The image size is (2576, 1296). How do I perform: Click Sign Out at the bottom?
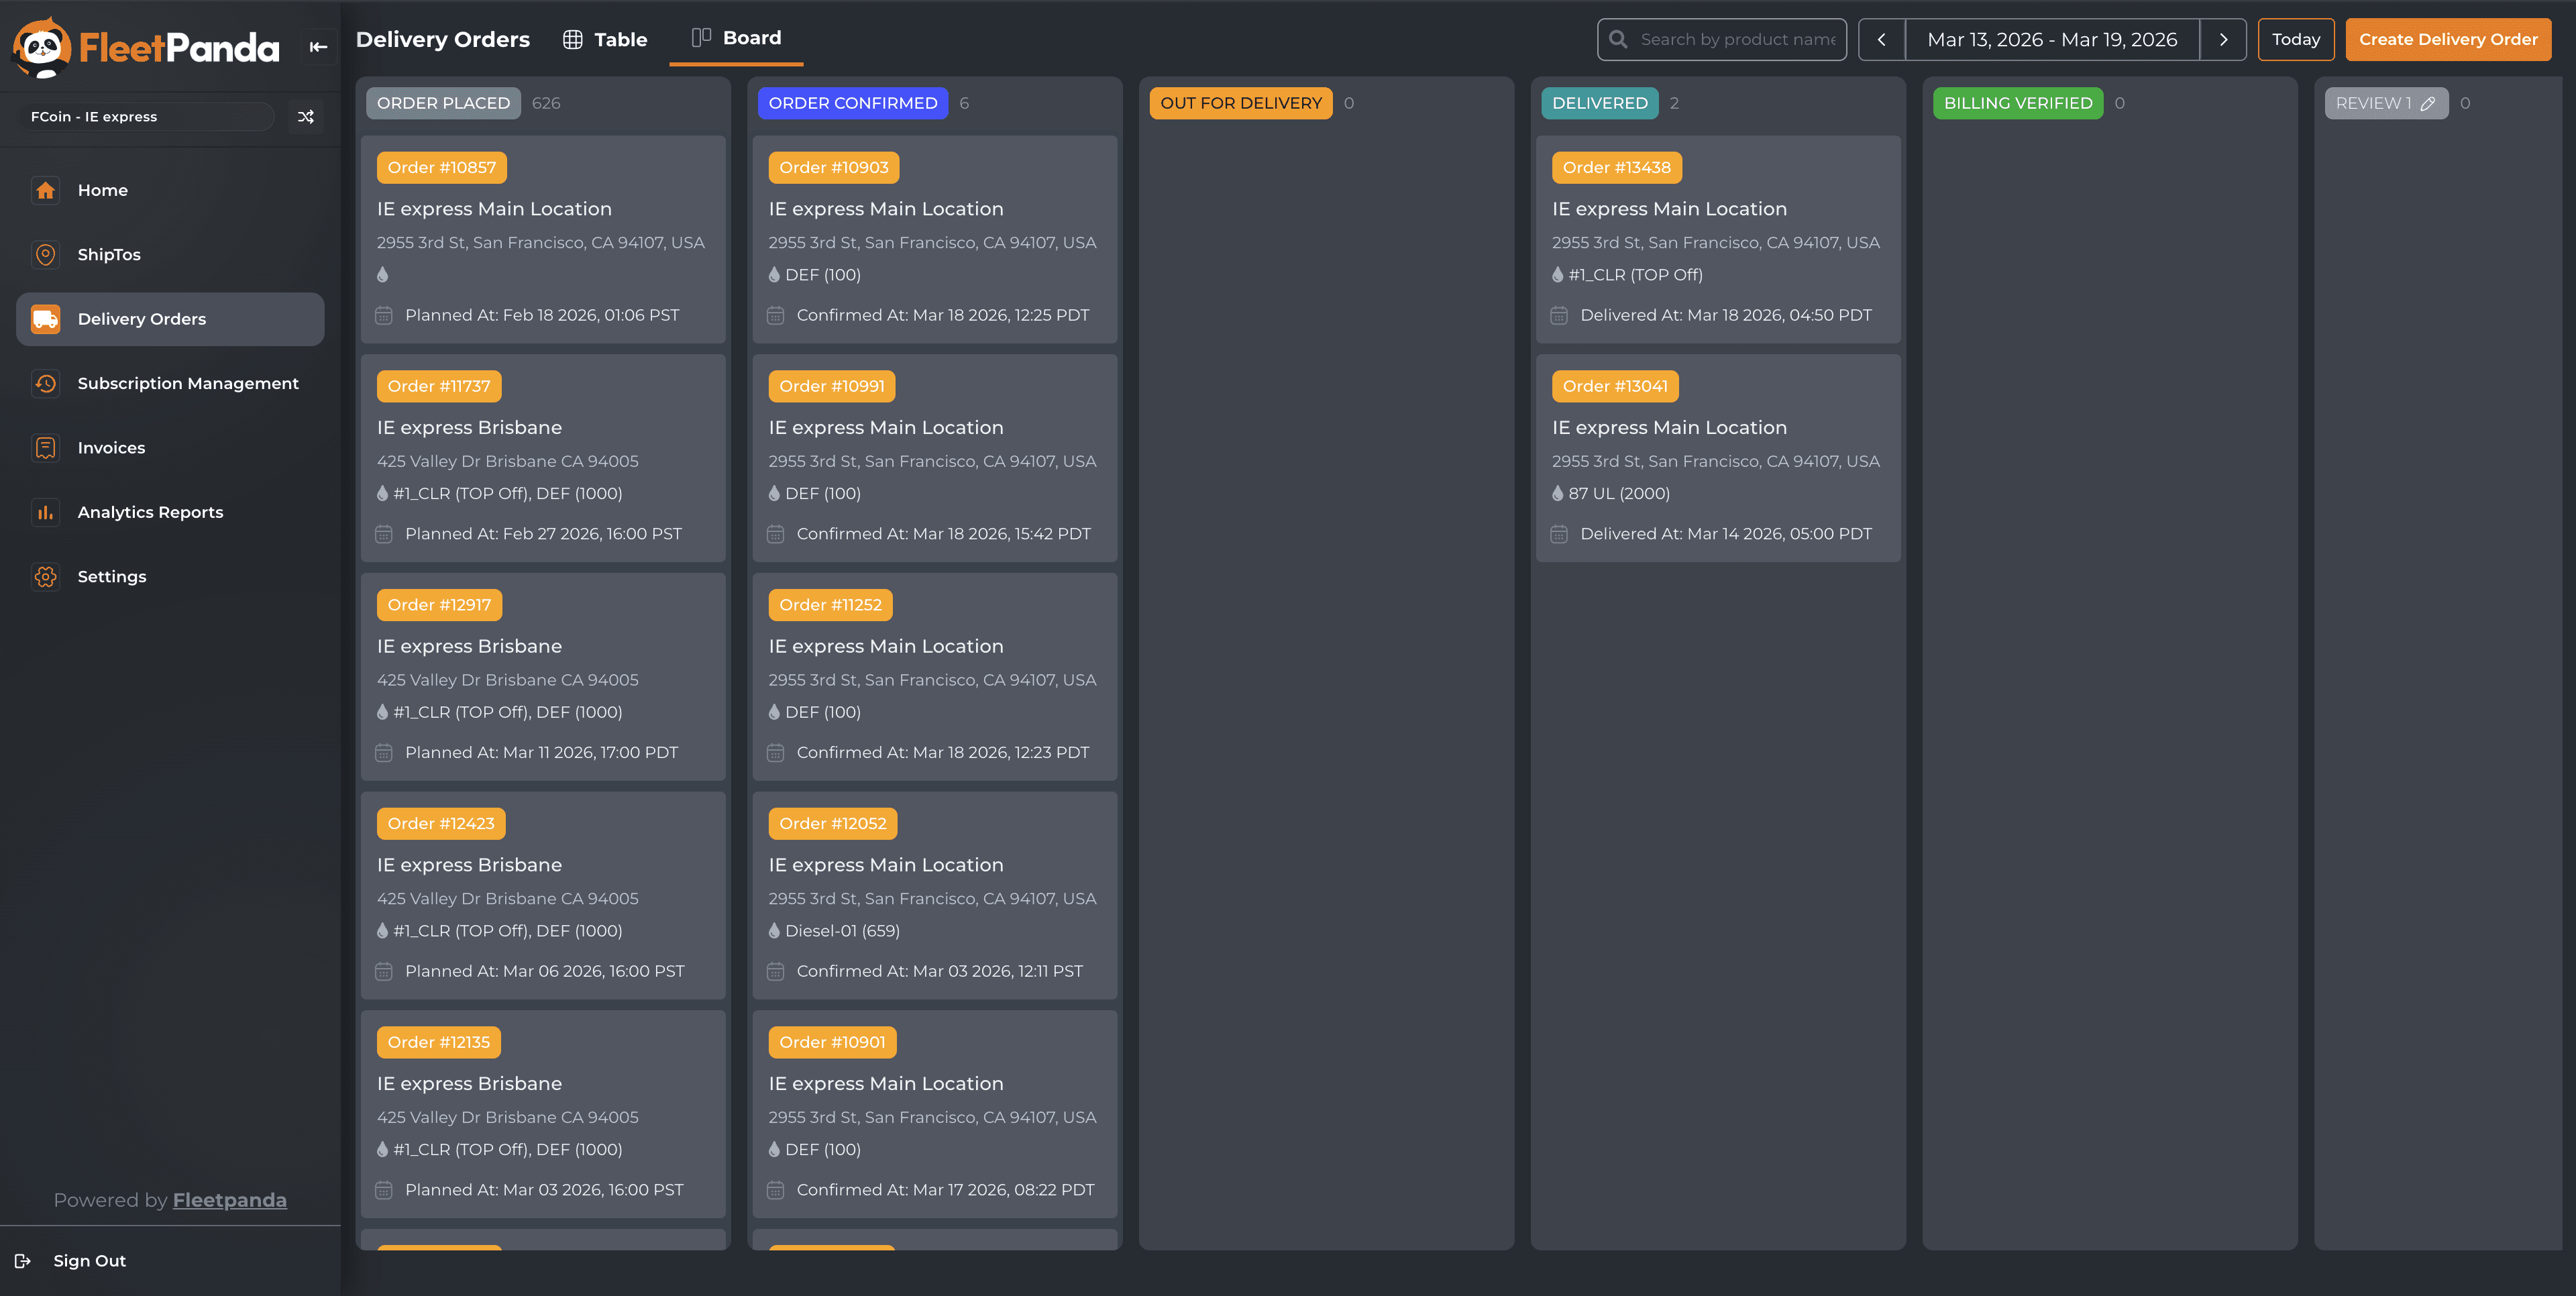(88, 1261)
